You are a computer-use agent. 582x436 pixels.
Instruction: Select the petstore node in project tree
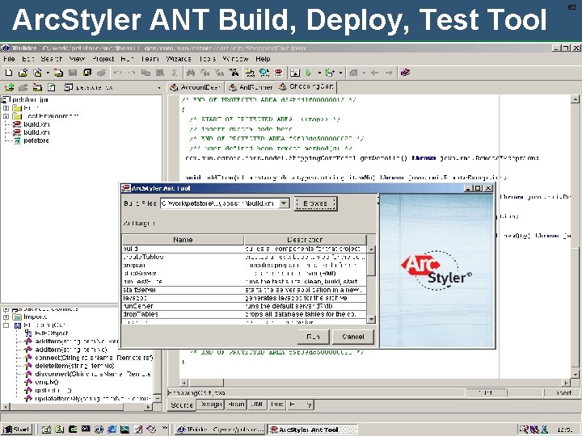coord(32,140)
